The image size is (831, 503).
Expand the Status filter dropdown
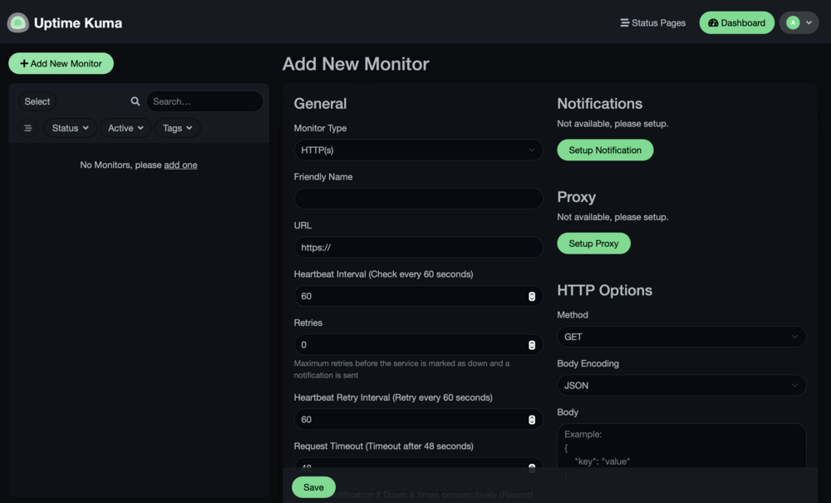pyautogui.click(x=70, y=128)
